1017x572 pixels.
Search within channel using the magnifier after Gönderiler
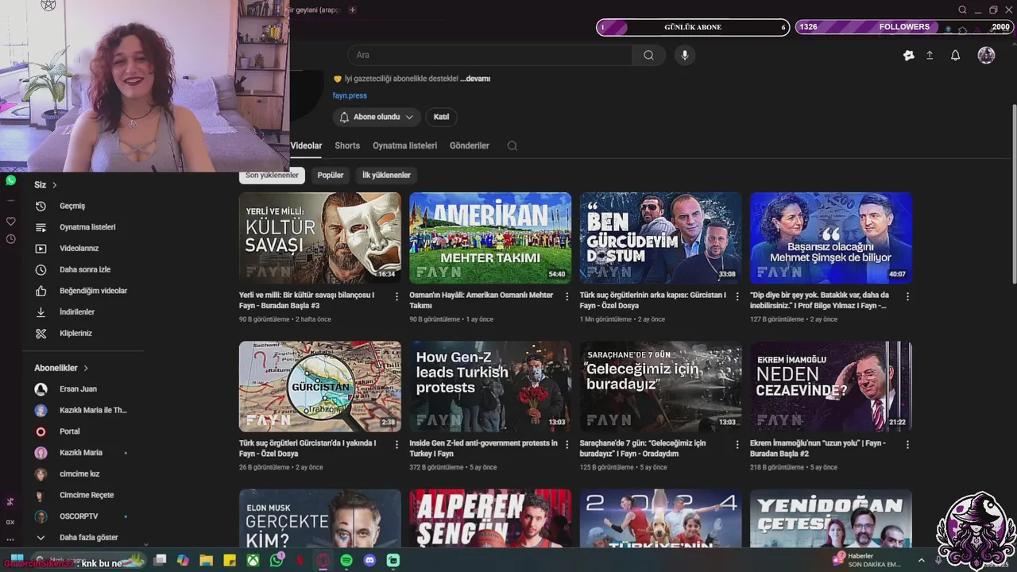pos(512,145)
